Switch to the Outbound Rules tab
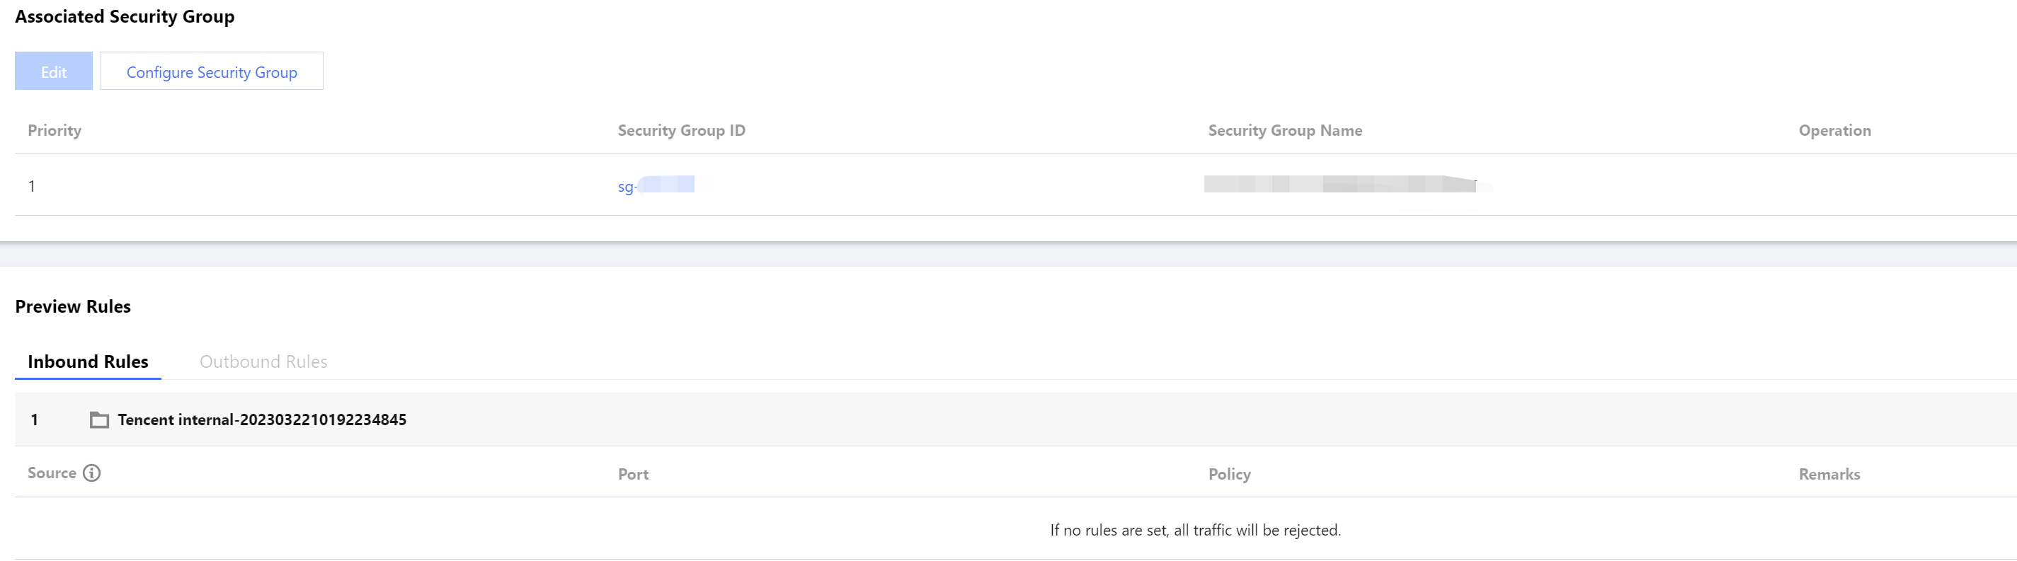 coord(263,362)
